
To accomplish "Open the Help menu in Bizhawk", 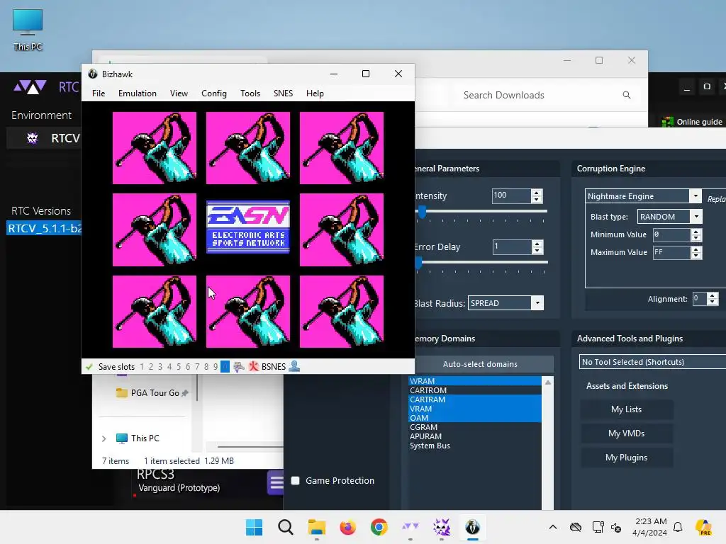I will [x=315, y=93].
